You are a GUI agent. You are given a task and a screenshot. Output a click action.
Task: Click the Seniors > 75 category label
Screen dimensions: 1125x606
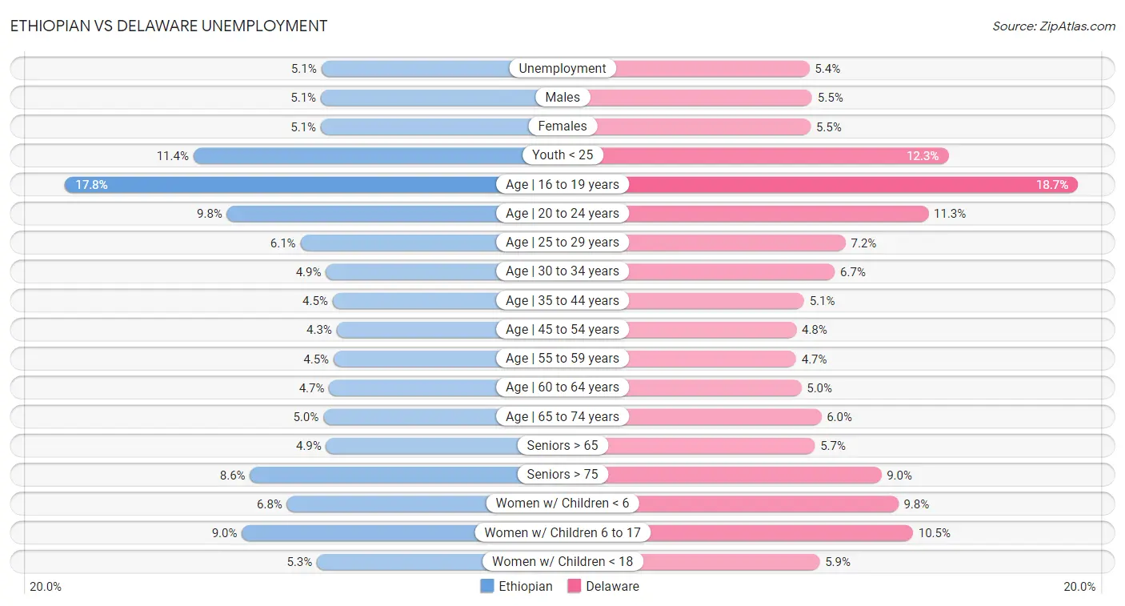click(562, 475)
